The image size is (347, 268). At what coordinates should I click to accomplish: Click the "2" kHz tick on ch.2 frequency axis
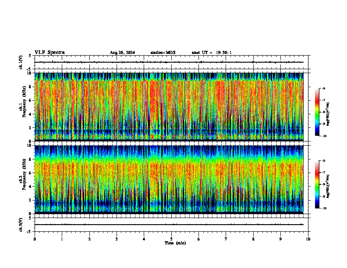[31, 200]
